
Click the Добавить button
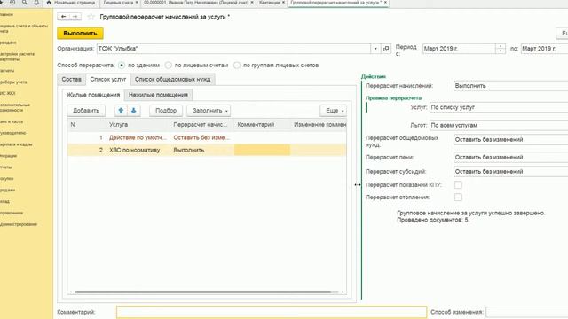pyautogui.click(x=86, y=111)
